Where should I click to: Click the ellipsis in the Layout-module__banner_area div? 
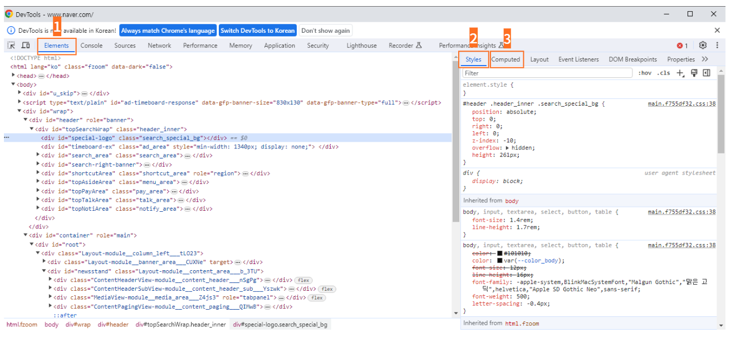pos(238,262)
